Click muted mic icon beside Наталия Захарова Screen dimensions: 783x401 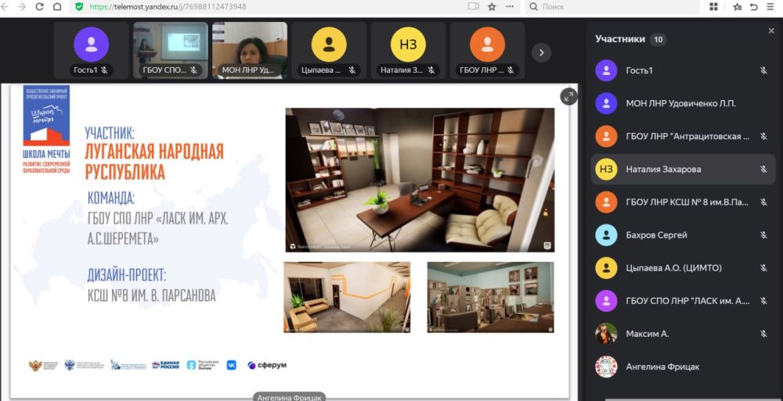[x=763, y=169]
